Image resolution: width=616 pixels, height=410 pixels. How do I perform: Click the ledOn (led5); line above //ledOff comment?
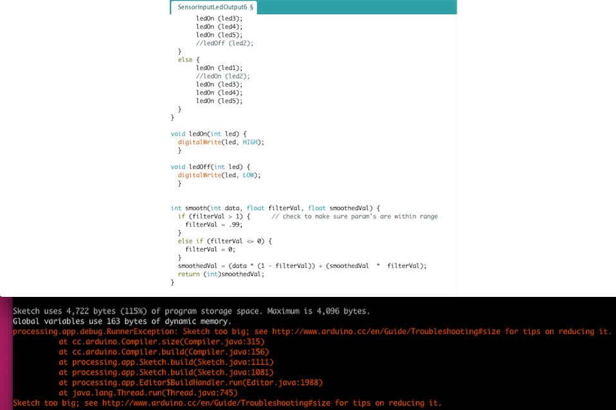click(x=219, y=35)
